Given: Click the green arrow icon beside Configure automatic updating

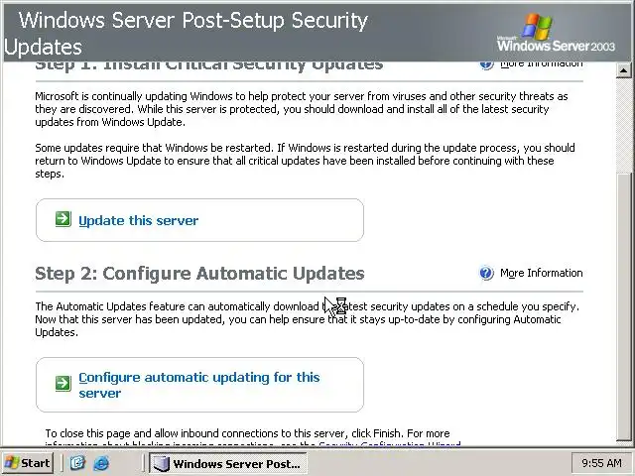Looking at the screenshot, I should pyautogui.click(x=63, y=382).
